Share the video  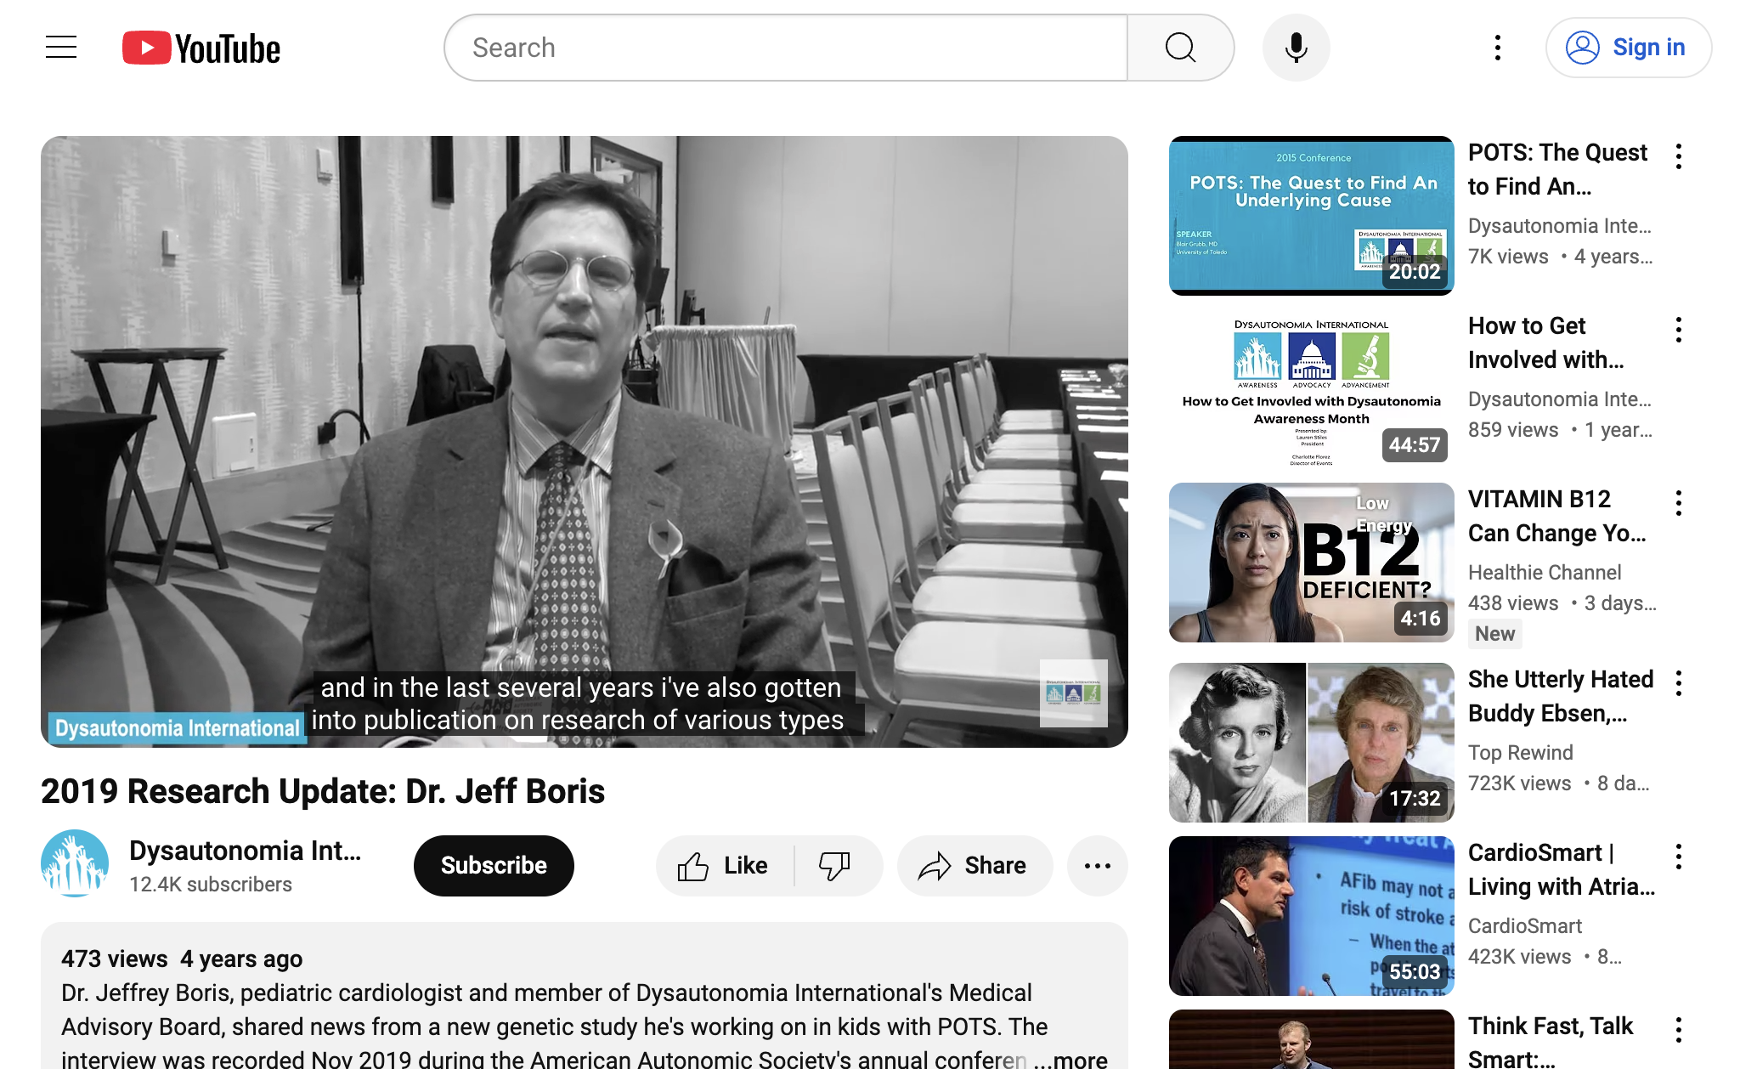pos(975,865)
